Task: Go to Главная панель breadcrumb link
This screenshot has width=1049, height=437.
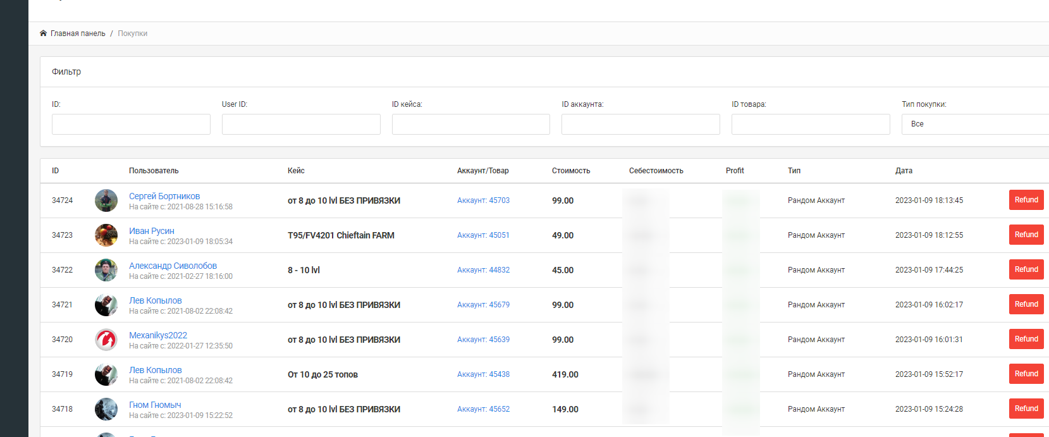Action: tap(78, 34)
